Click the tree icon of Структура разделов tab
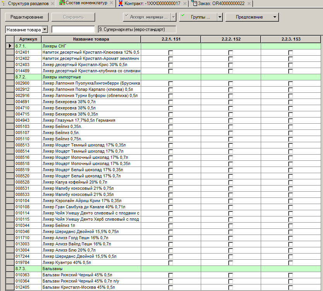323x291 pixels. point(4,3)
